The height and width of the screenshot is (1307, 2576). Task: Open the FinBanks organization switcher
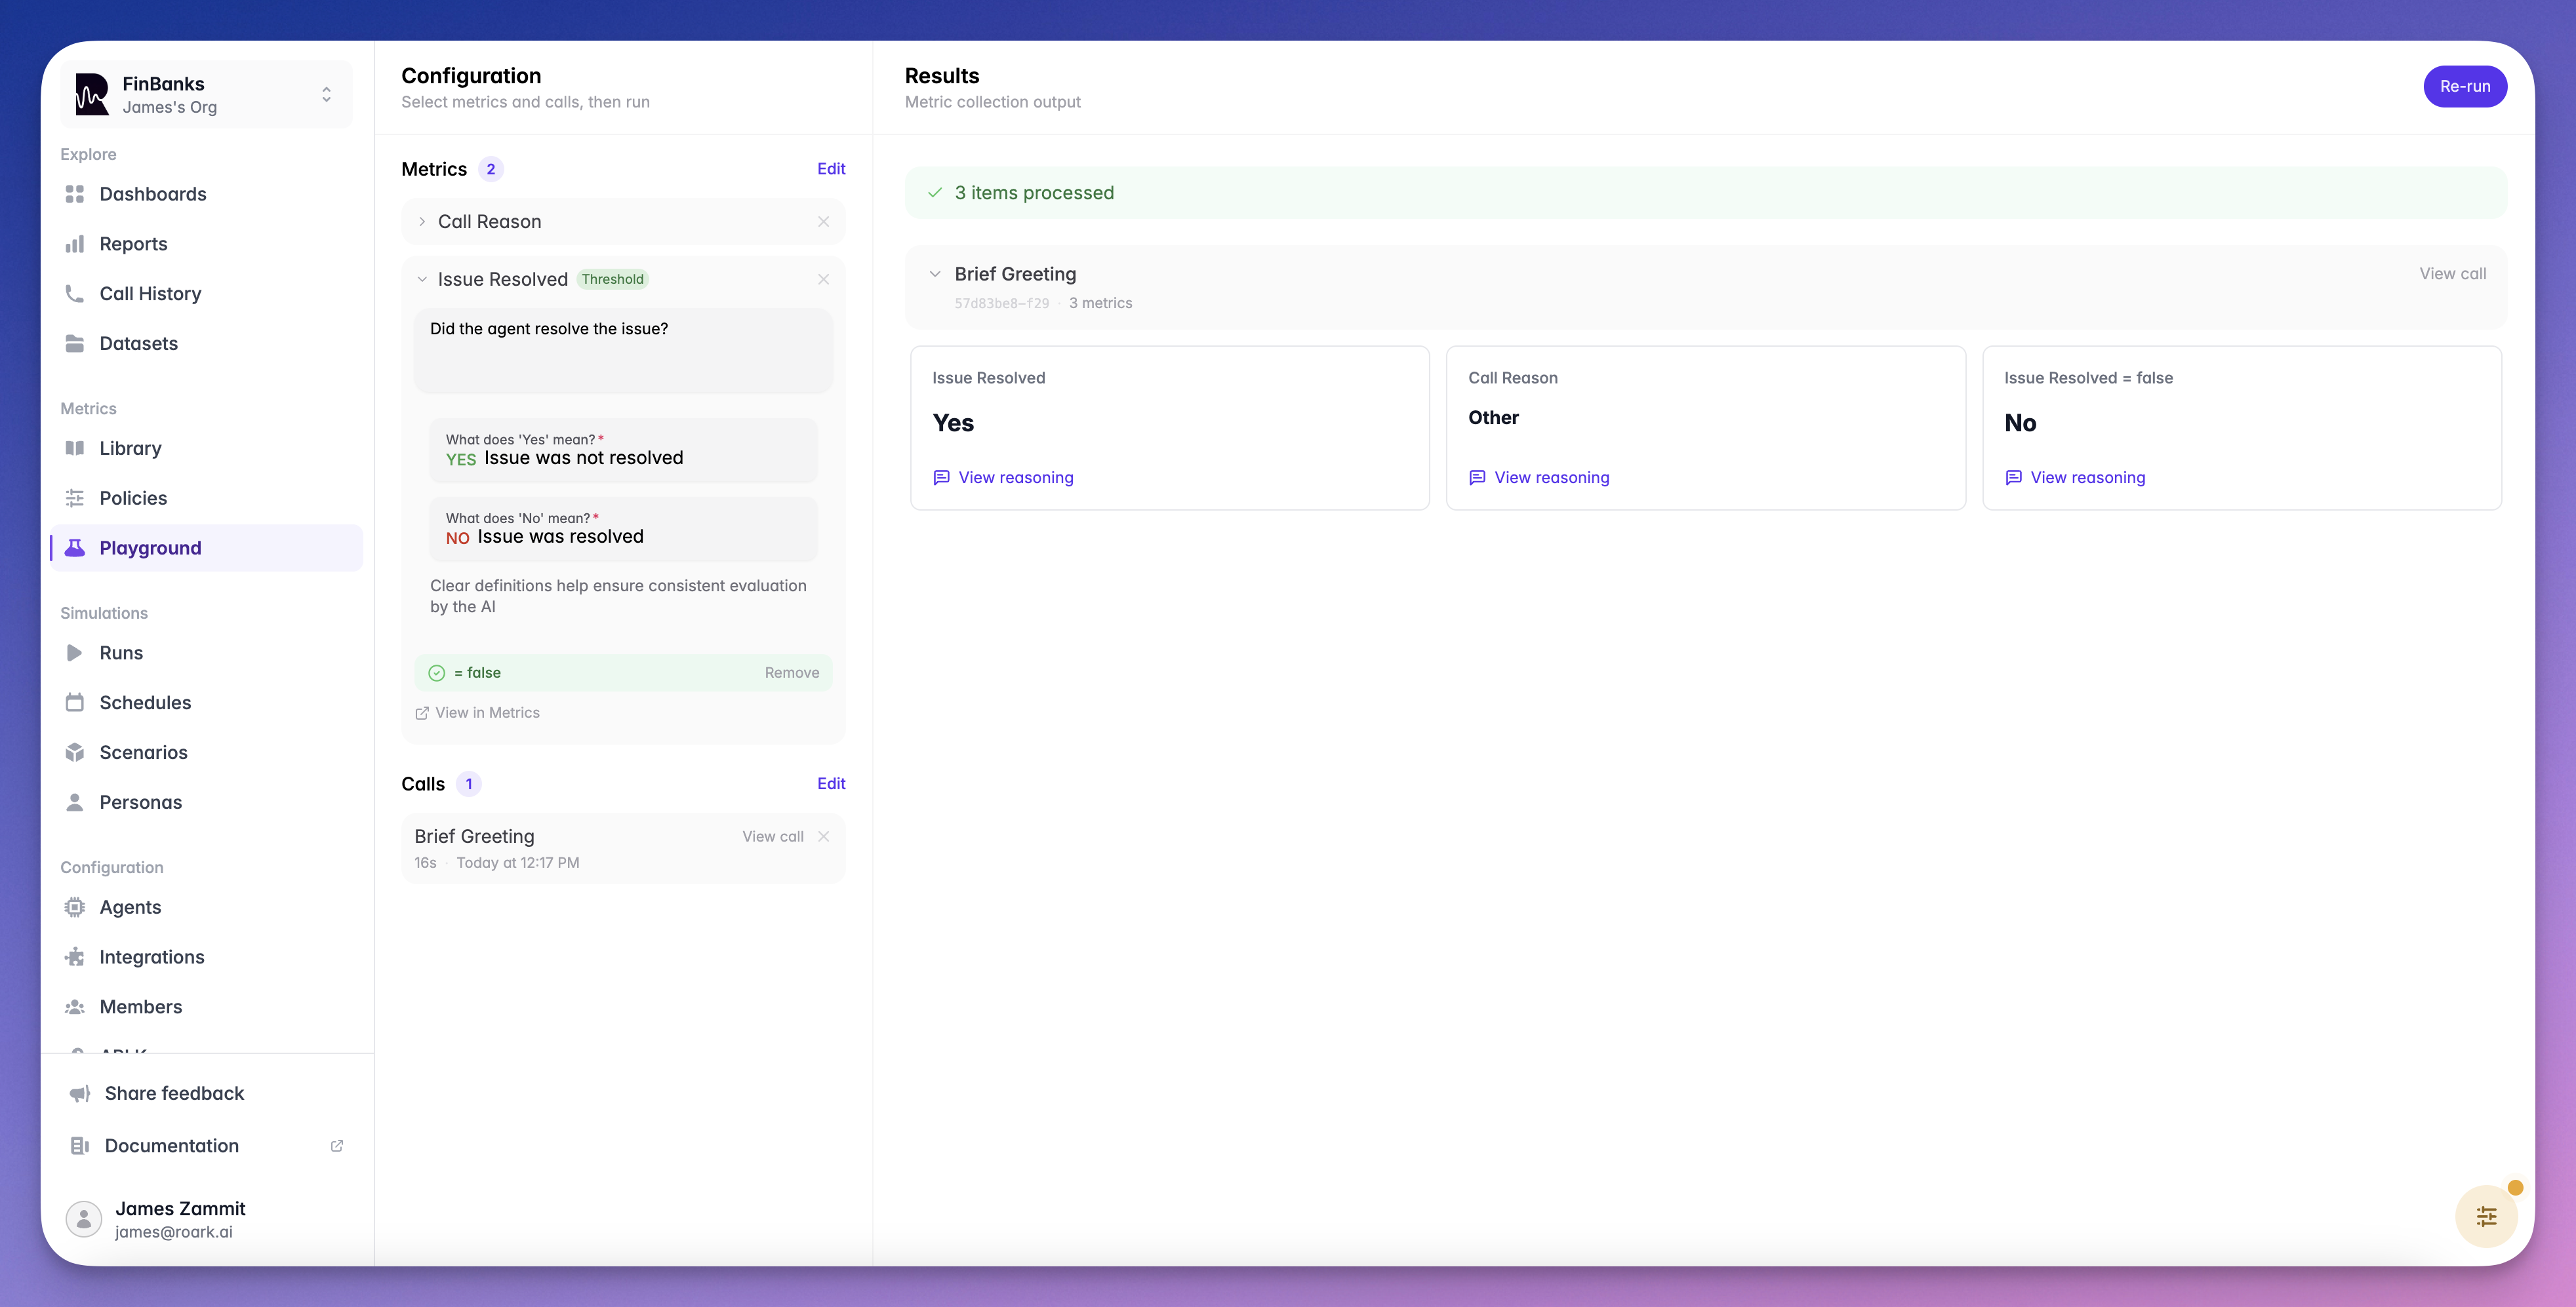pos(206,95)
